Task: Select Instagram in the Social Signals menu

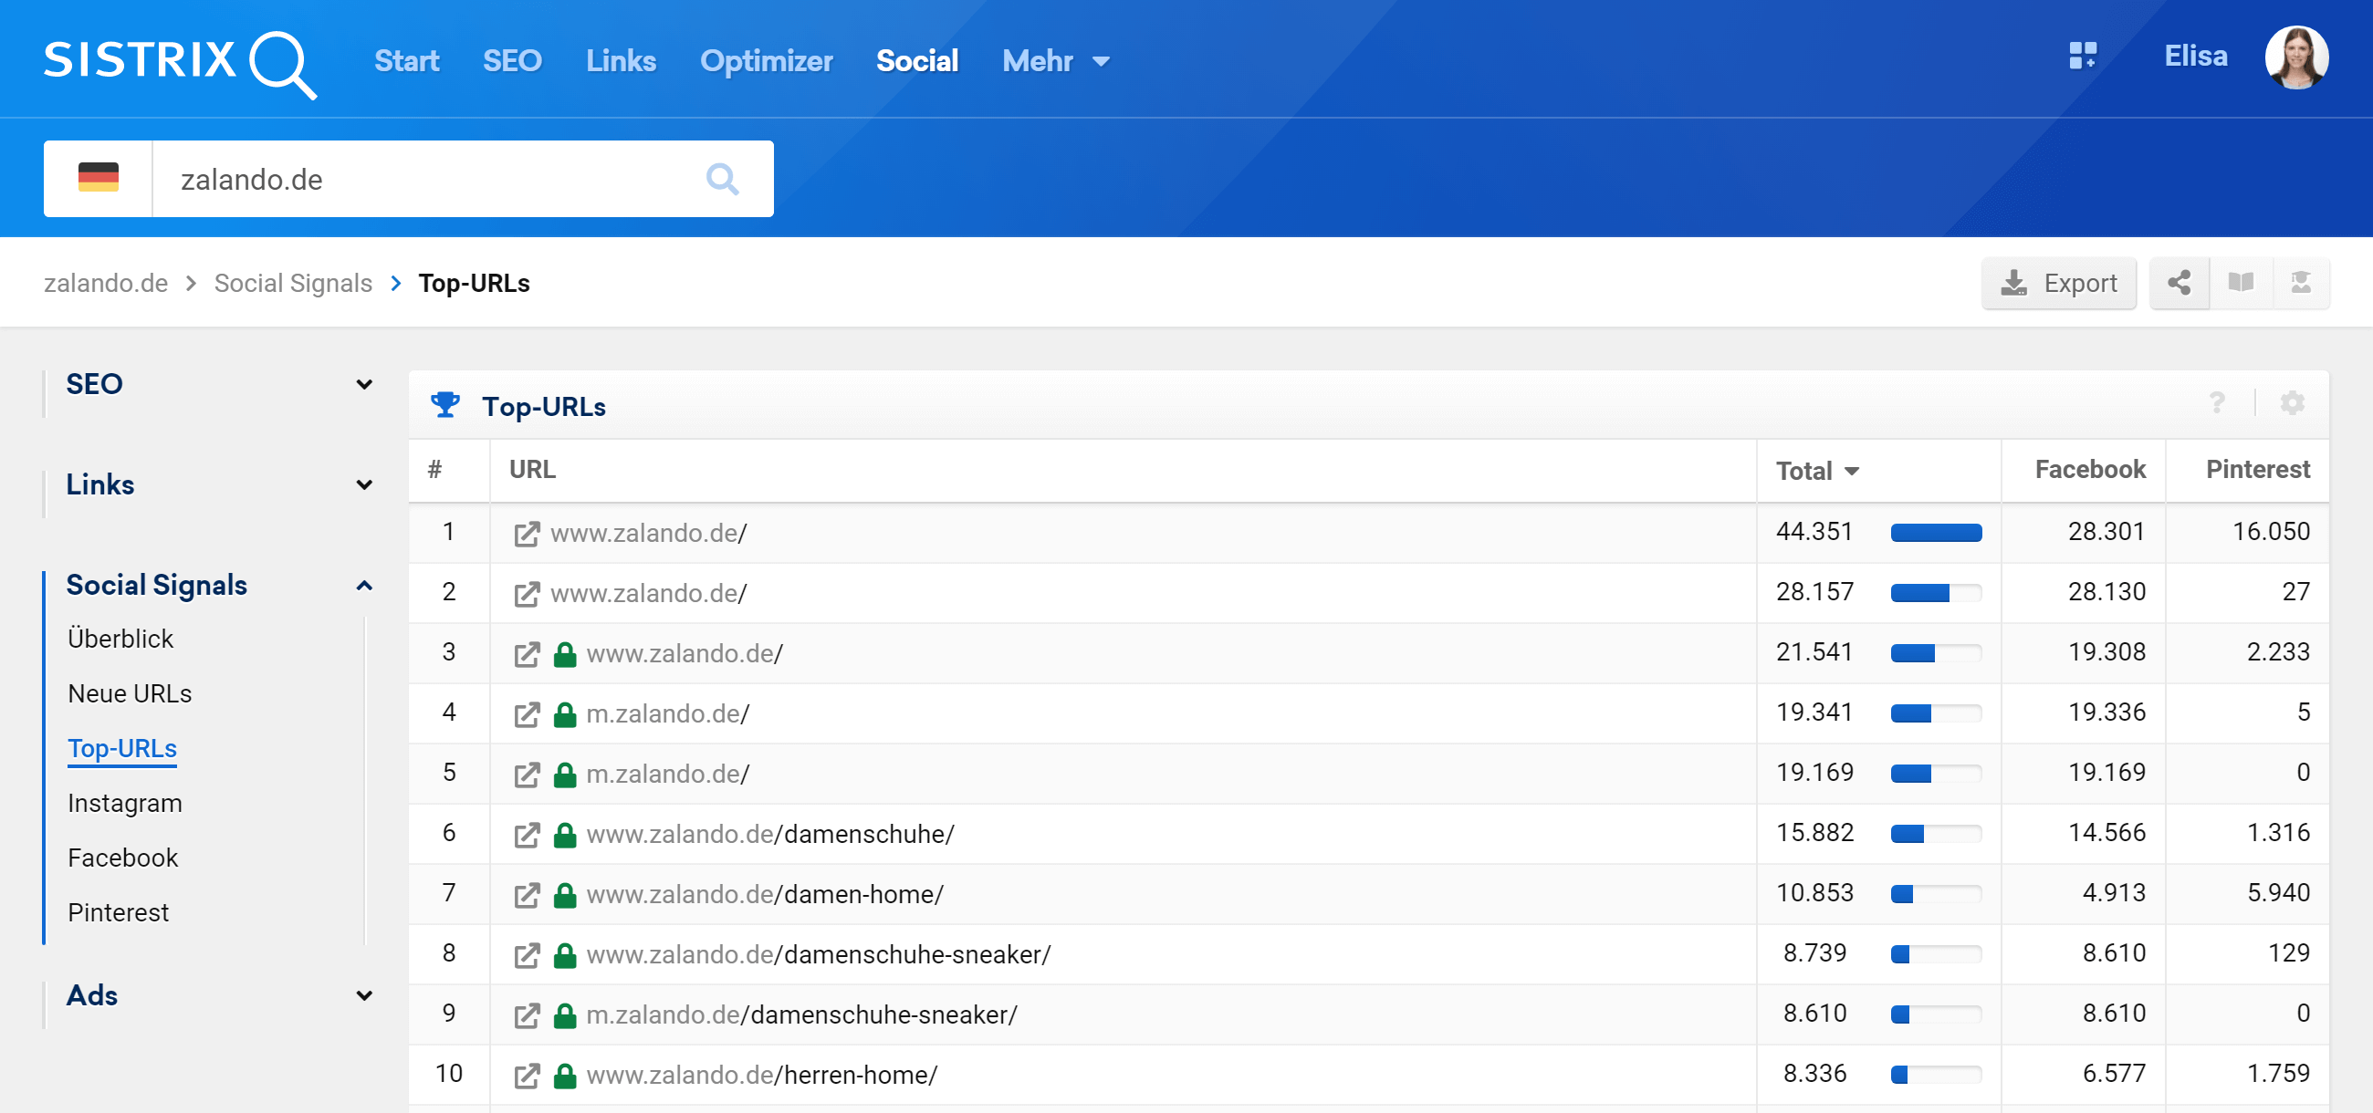Action: point(124,803)
